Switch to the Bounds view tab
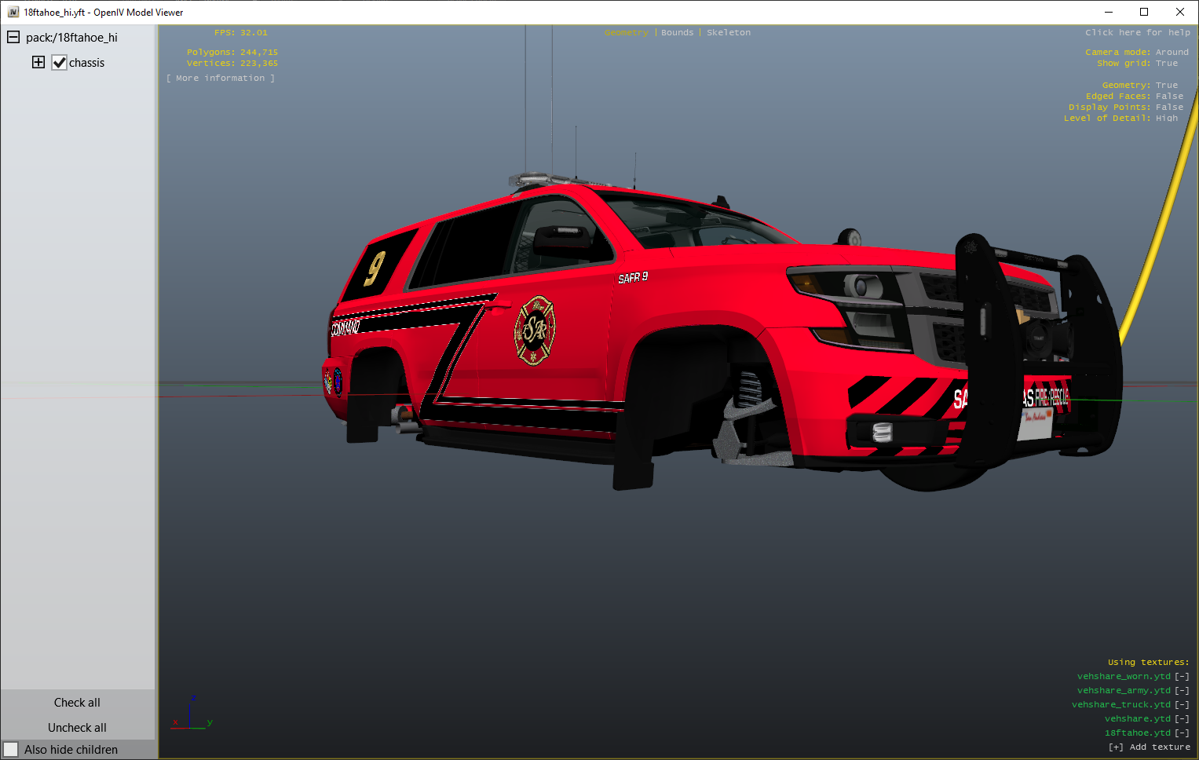The image size is (1199, 760). [677, 33]
